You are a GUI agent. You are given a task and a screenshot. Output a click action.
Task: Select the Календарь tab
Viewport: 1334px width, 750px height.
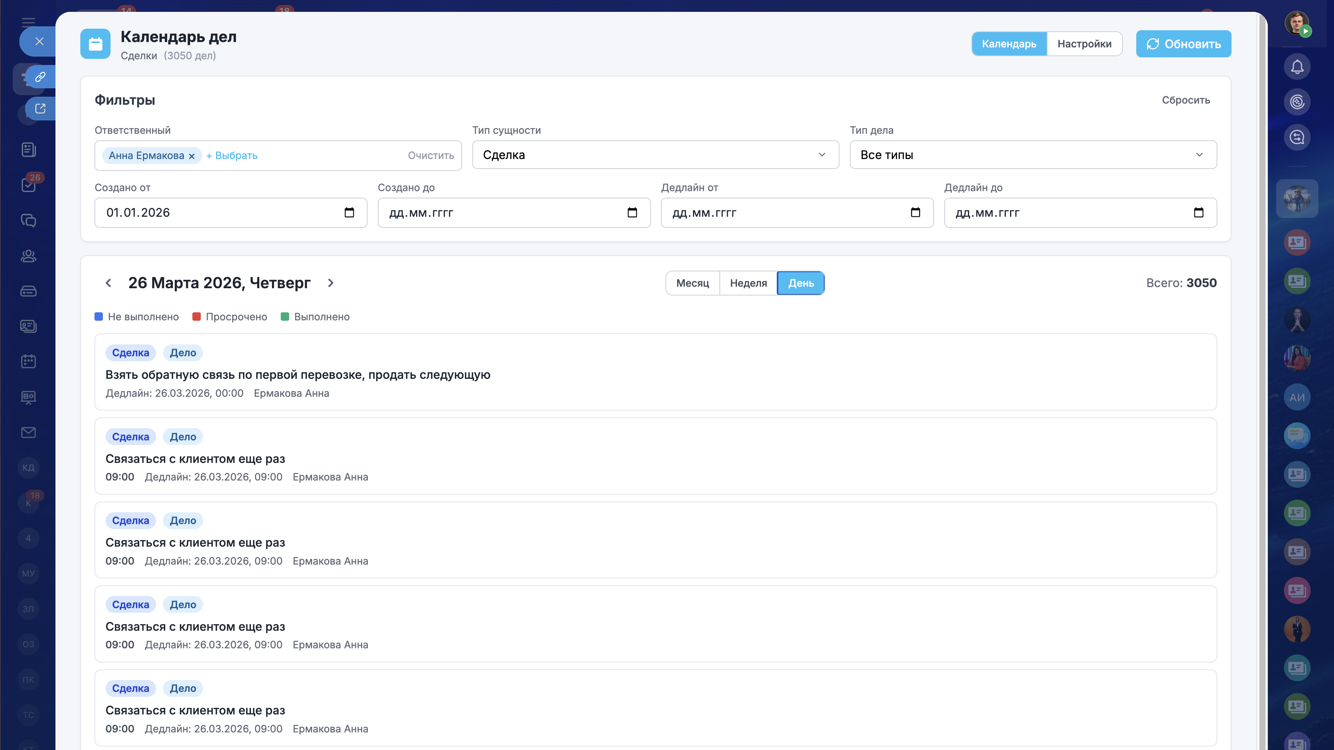pyautogui.click(x=1009, y=44)
